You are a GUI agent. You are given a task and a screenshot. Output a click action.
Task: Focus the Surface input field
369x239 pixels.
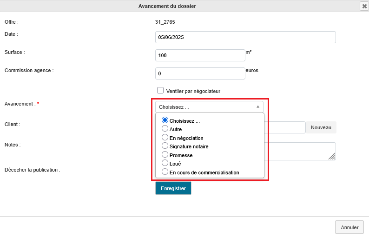pyautogui.click(x=200, y=55)
